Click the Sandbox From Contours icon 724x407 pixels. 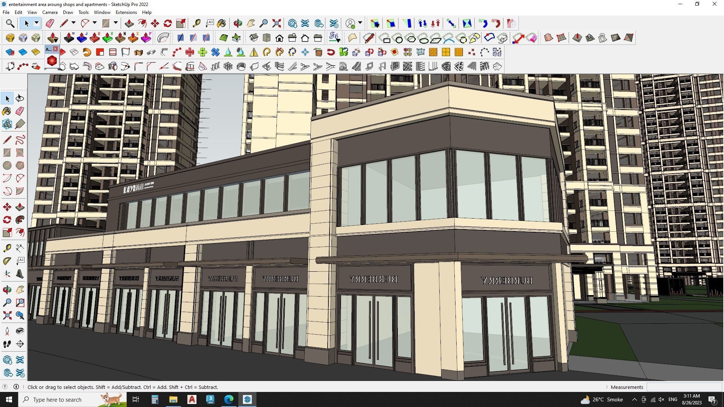pos(549,38)
